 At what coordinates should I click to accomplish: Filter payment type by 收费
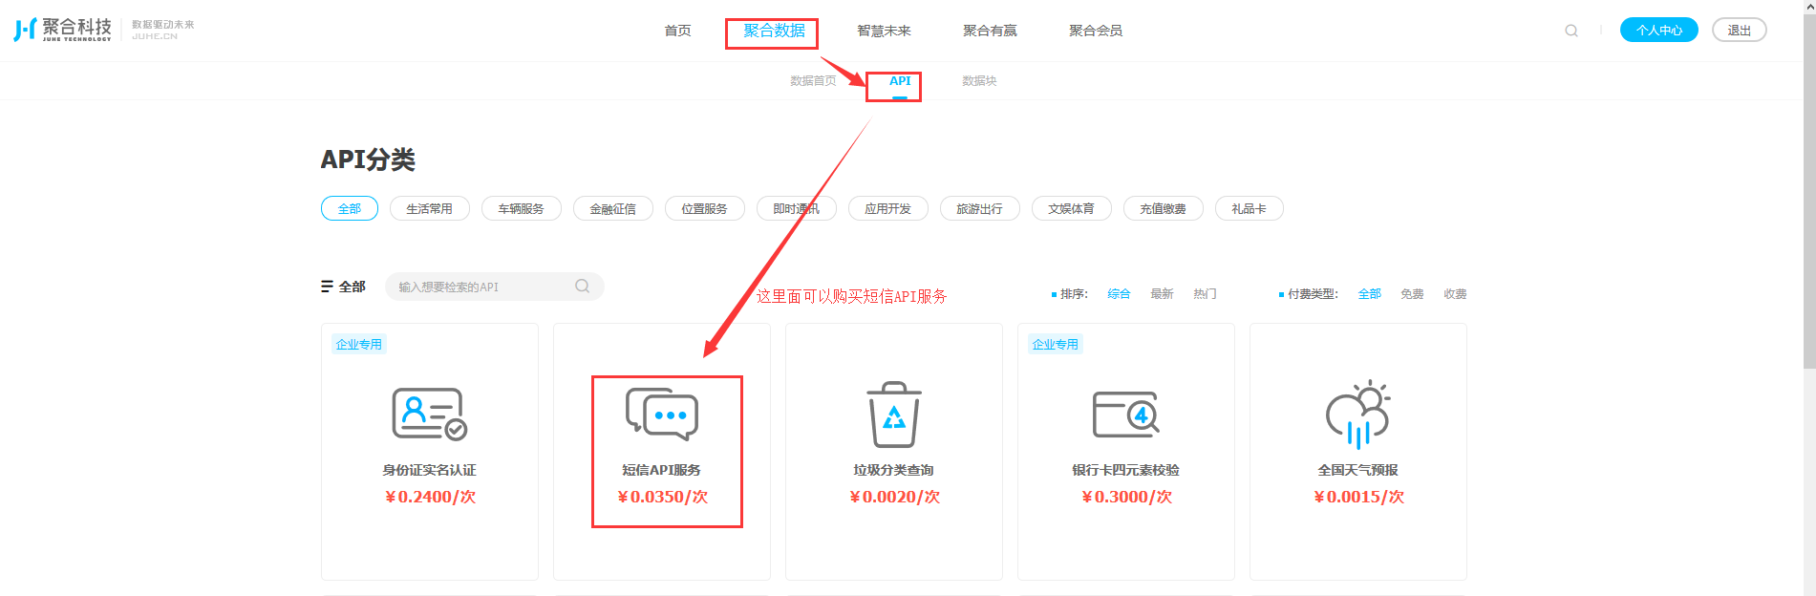(x=1455, y=294)
